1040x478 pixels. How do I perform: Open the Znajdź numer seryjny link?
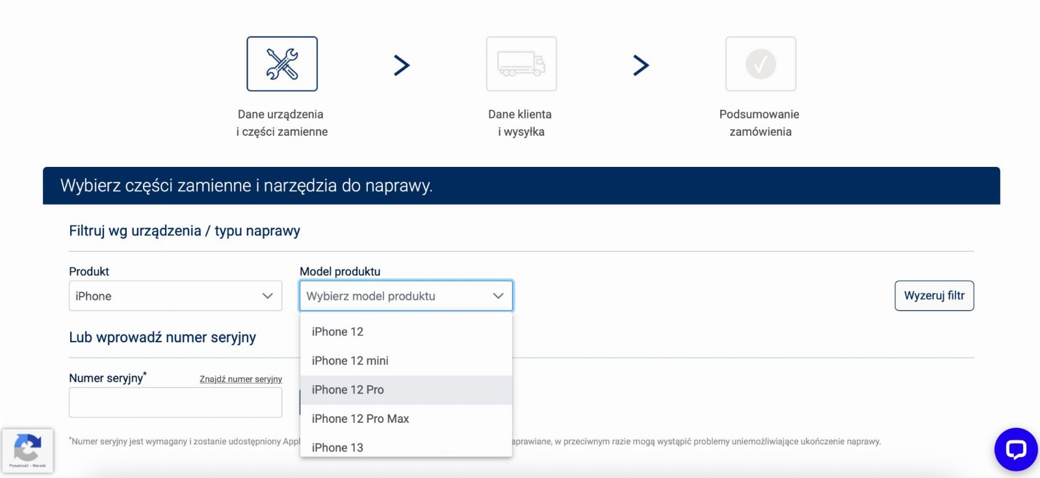(x=240, y=379)
